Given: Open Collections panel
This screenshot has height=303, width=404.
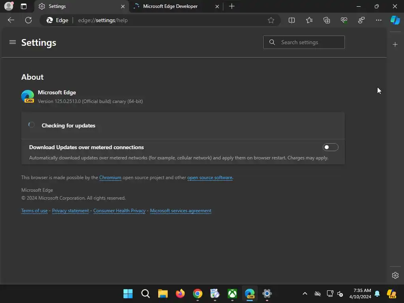Looking at the screenshot, I should point(327,20).
